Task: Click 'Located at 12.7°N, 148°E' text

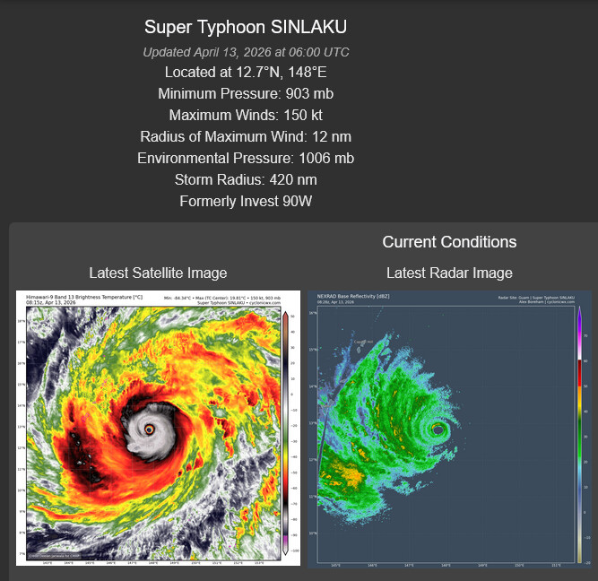Action: pyautogui.click(x=246, y=72)
